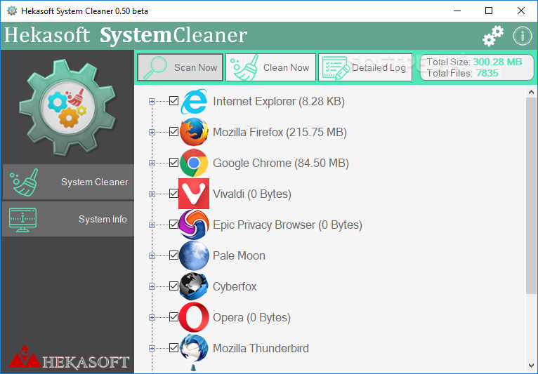Expand the Cyberfox tree node
Screen dimensions: 538x374
(152, 286)
